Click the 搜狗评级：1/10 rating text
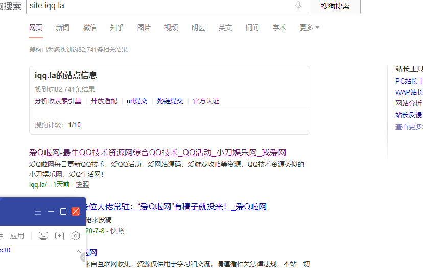 [57, 125]
